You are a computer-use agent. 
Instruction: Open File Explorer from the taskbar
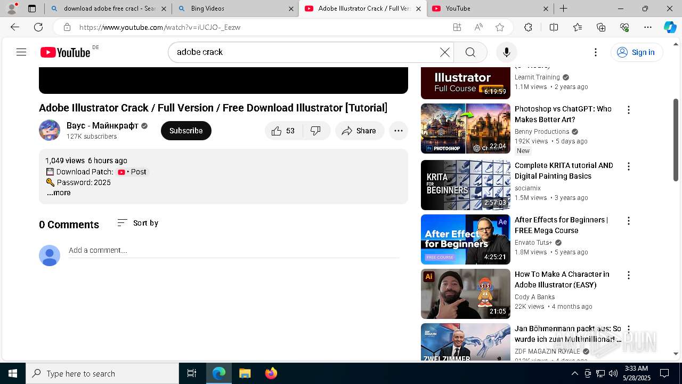tap(245, 373)
